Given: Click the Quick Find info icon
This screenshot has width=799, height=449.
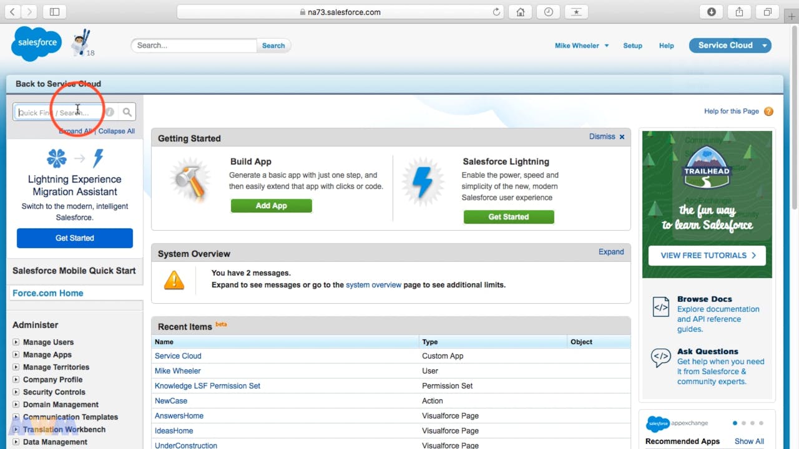Looking at the screenshot, I should pos(110,112).
